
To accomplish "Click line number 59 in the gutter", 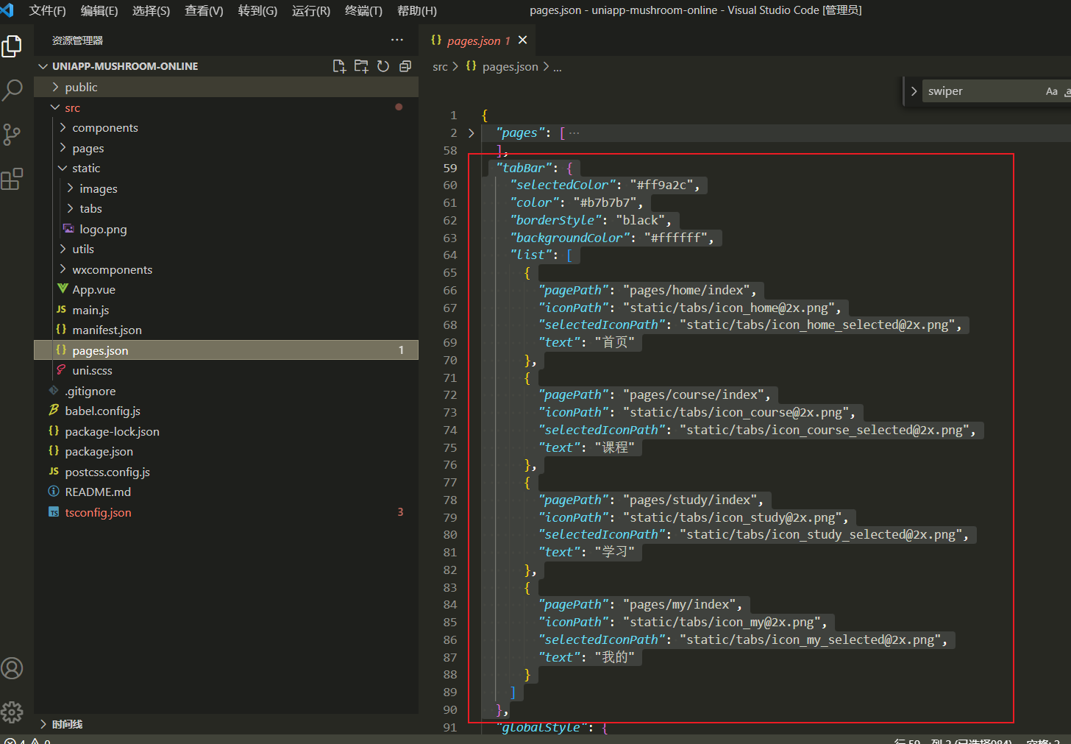I will pos(449,168).
